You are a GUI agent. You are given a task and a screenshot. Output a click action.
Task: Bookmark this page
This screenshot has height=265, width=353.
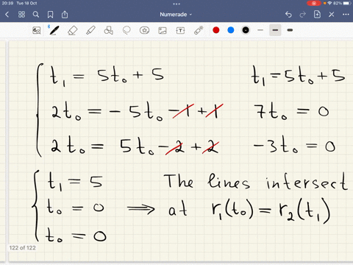50,15
